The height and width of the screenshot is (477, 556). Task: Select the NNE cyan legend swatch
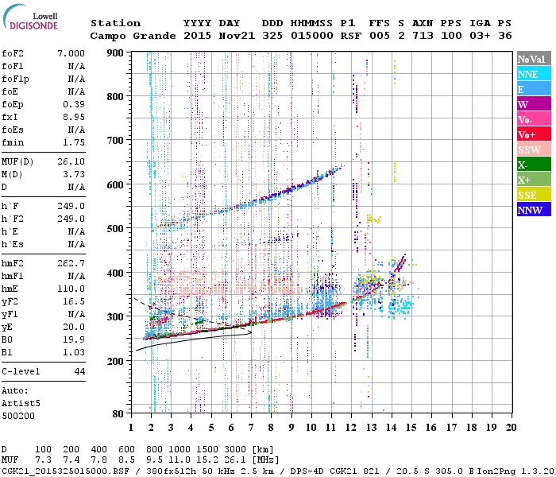534,74
